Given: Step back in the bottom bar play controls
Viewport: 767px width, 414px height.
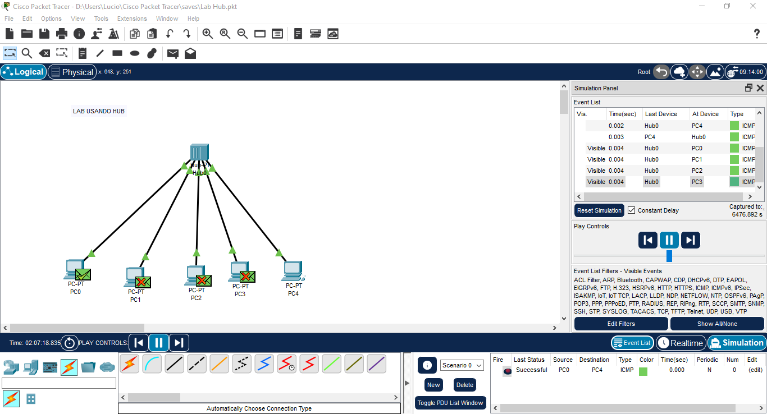Looking at the screenshot, I should [x=139, y=343].
